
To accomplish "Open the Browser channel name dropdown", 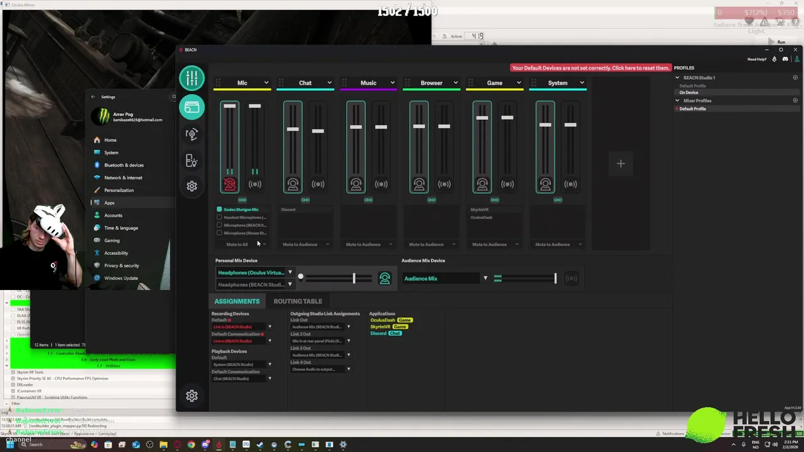I will 455,83.
